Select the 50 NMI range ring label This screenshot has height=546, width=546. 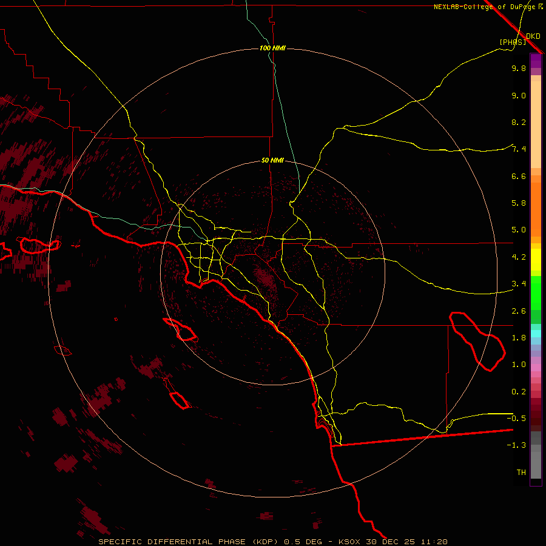(272, 160)
